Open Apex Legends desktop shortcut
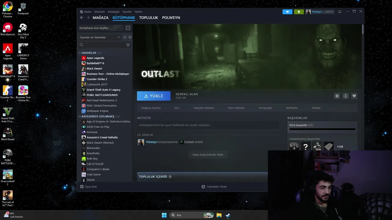The height and width of the screenshot is (220, 392). (8, 51)
